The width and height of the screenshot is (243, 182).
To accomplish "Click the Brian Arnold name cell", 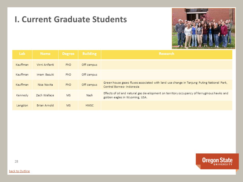I will (x=45, y=105).
